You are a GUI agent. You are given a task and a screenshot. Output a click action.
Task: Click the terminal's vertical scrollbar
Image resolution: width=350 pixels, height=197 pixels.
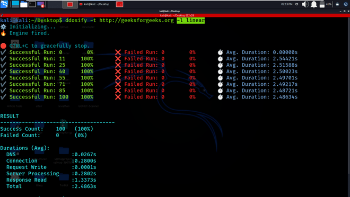[349, 96]
